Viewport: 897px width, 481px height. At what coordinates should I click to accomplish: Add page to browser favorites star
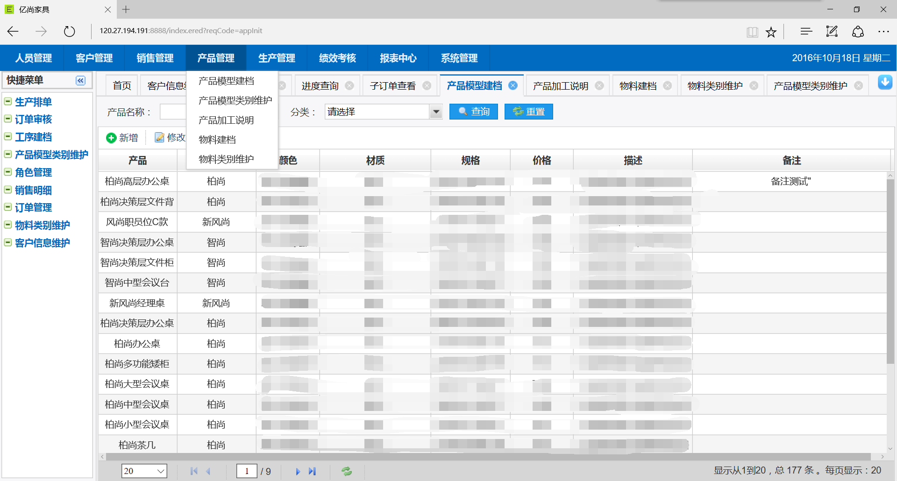tap(771, 32)
